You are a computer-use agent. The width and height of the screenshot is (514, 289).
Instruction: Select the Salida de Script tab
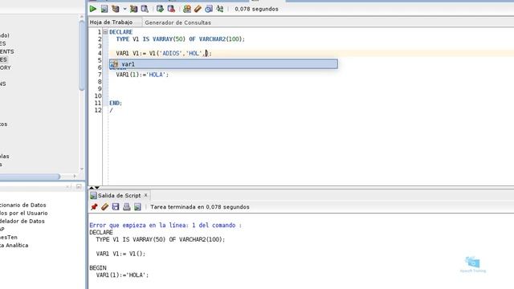(119, 195)
